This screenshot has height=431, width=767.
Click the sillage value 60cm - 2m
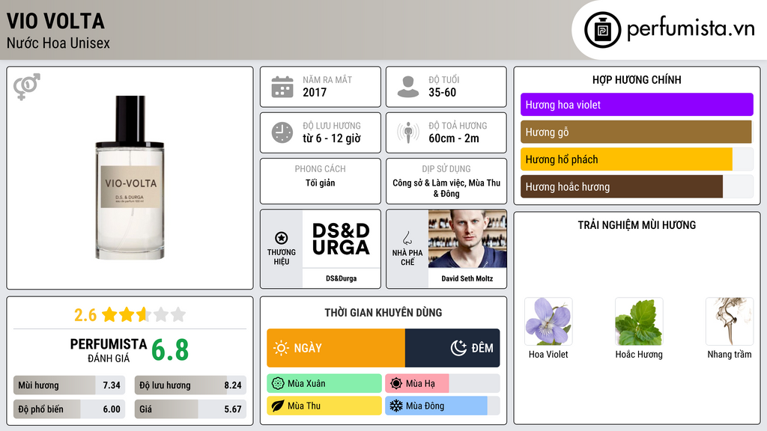tap(454, 138)
